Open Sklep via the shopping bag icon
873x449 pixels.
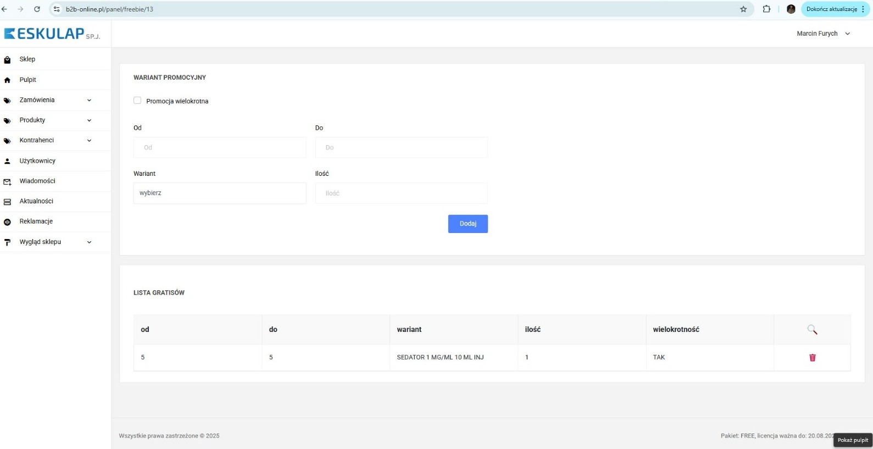(8, 59)
